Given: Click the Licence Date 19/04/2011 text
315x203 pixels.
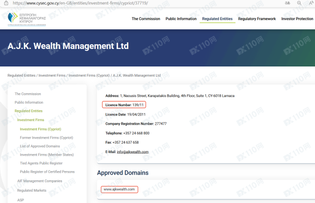Looking at the screenshot, I should (125, 114).
